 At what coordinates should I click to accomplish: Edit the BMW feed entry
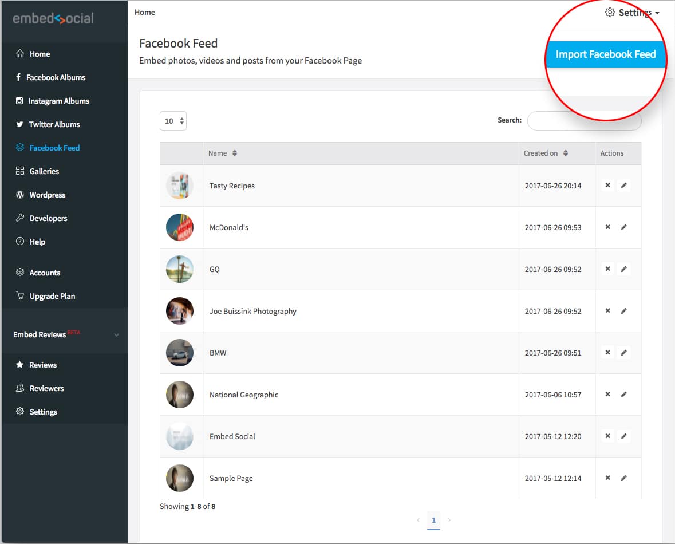pyautogui.click(x=623, y=352)
